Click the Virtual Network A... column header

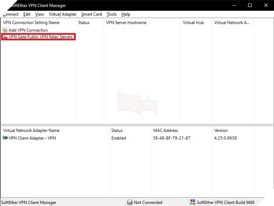click(x=233, y=23)
